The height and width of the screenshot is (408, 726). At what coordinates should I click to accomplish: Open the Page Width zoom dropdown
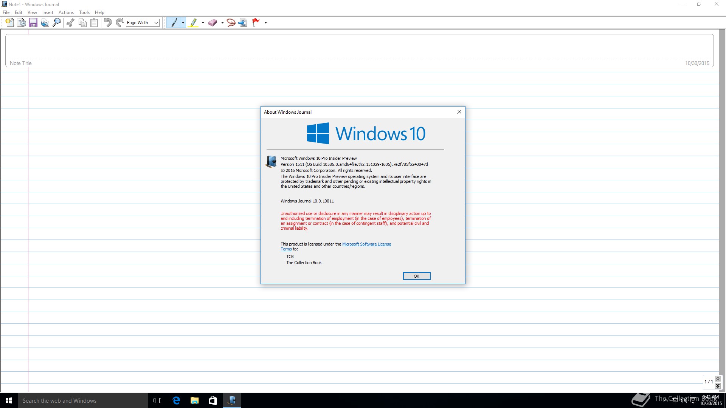pos(156,23)
